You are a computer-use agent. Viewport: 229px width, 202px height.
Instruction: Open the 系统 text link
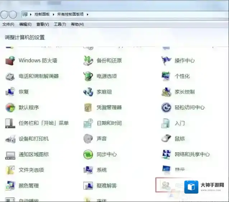click(x=102, y=170)
